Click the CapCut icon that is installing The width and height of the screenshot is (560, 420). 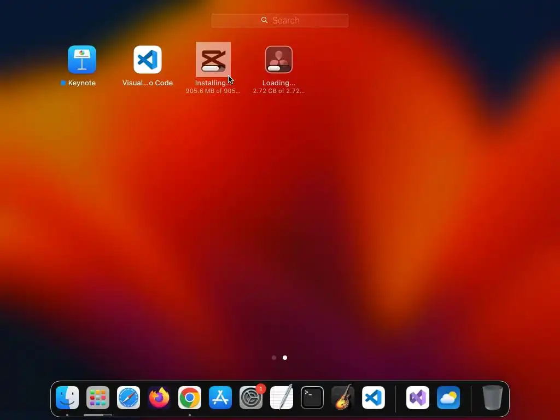click(213, 60)
